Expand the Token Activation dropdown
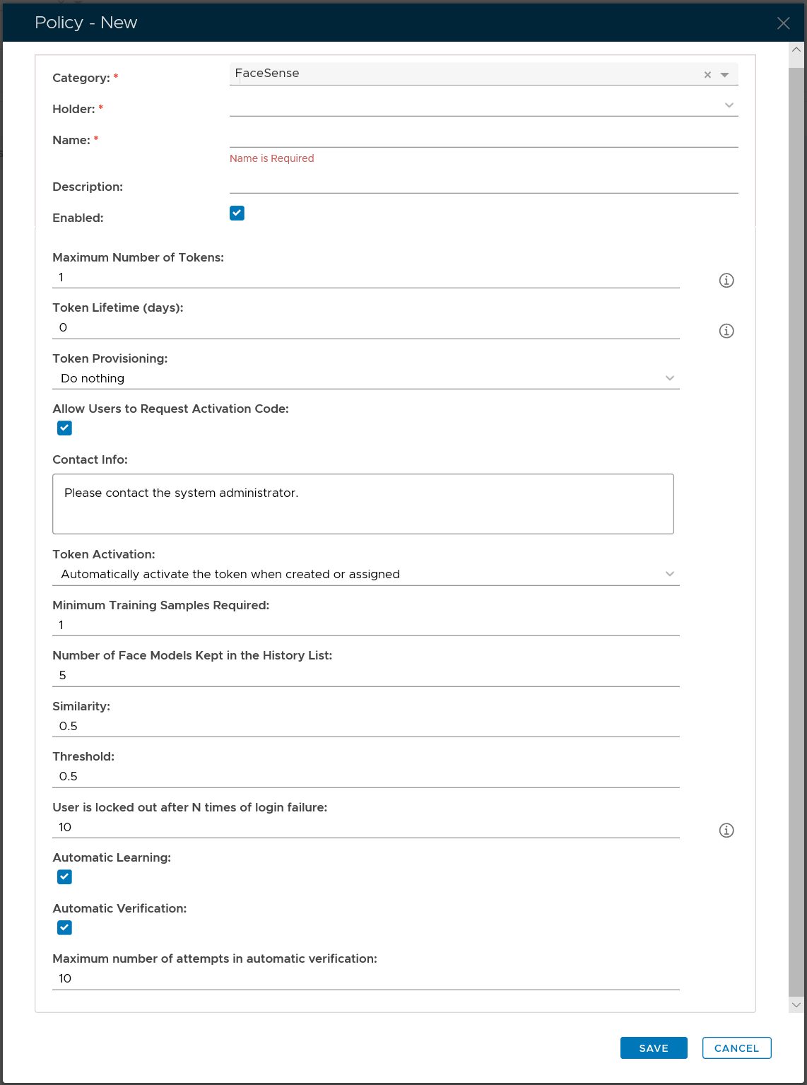This screenshot has width=807, height=1085. point(669,574)
